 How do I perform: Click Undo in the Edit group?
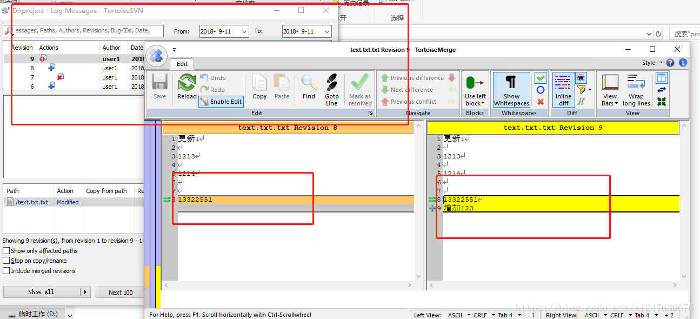click(213, 78)
